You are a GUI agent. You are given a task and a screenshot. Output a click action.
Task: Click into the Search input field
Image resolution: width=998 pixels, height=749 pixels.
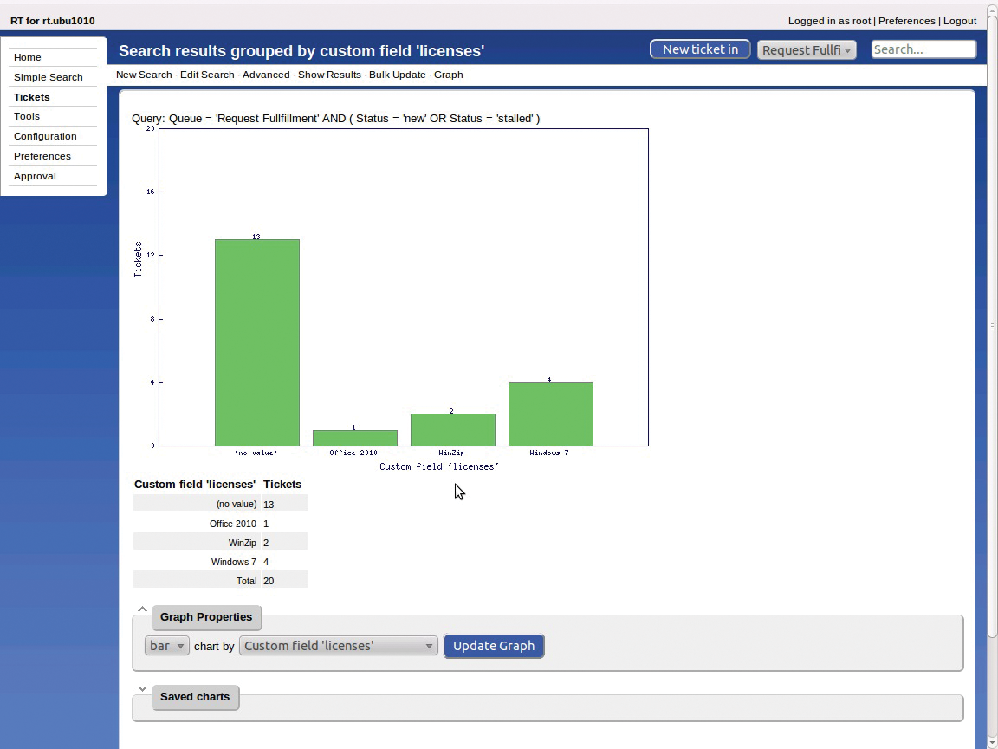pos(923,49)
